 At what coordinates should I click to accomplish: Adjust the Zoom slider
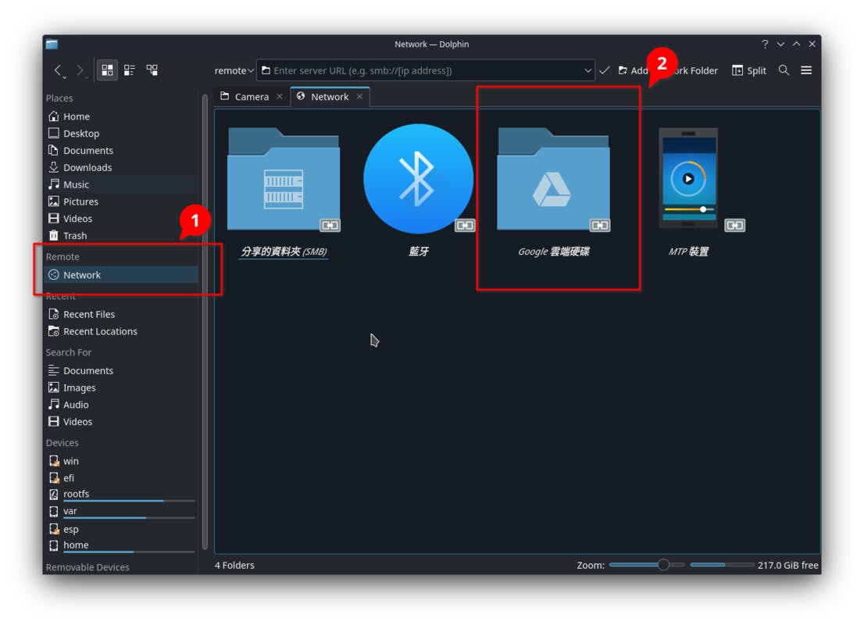pos(663,565)
